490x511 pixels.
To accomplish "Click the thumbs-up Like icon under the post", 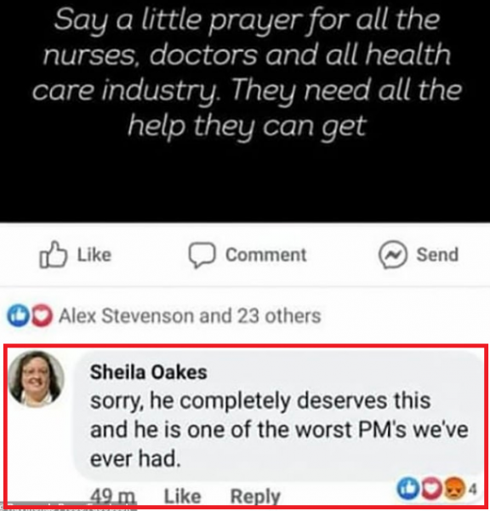I will point(53,255).
